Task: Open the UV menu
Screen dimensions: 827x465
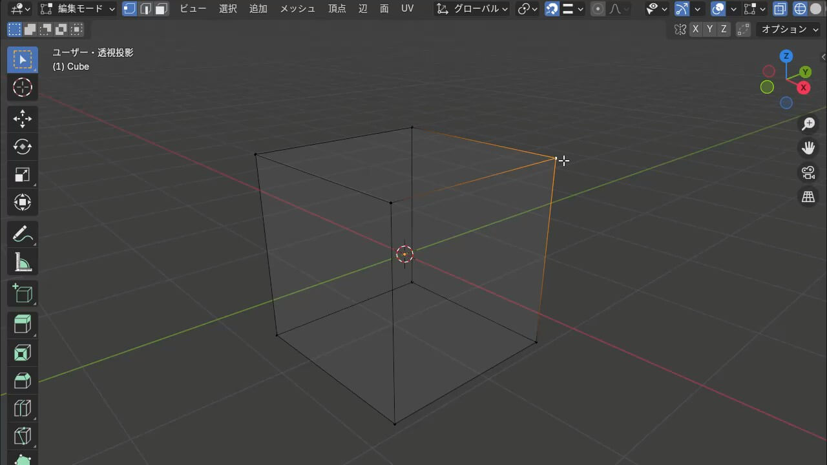Action: 407,9
